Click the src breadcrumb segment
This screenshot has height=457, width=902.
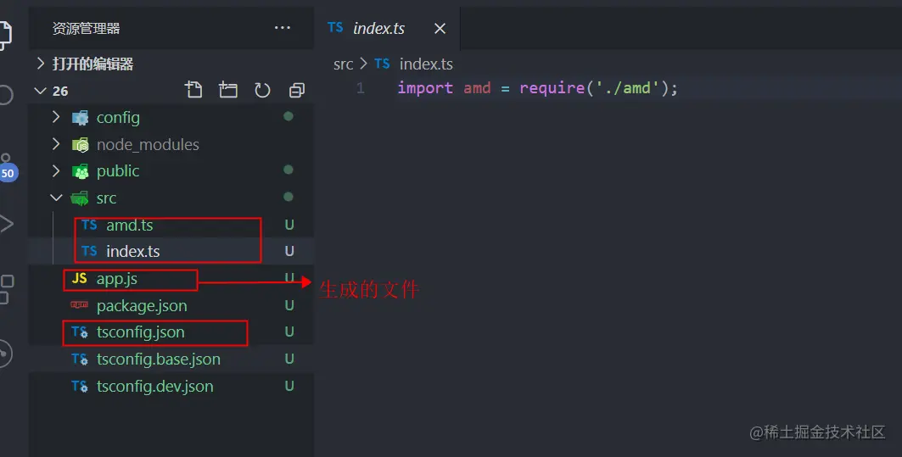(x=344, y=64)
